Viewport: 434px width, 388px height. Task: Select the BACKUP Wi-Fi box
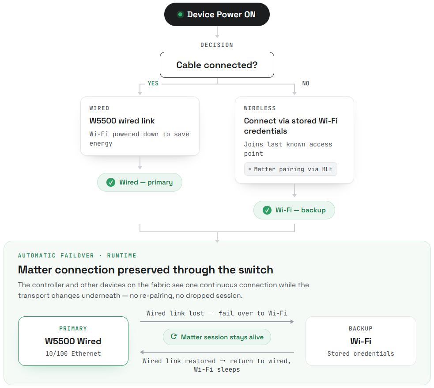click(361, 341)
